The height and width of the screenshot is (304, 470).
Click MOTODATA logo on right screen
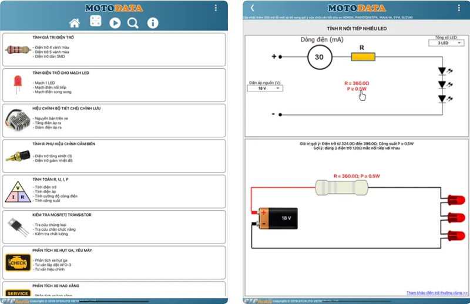tap(357, 8)
